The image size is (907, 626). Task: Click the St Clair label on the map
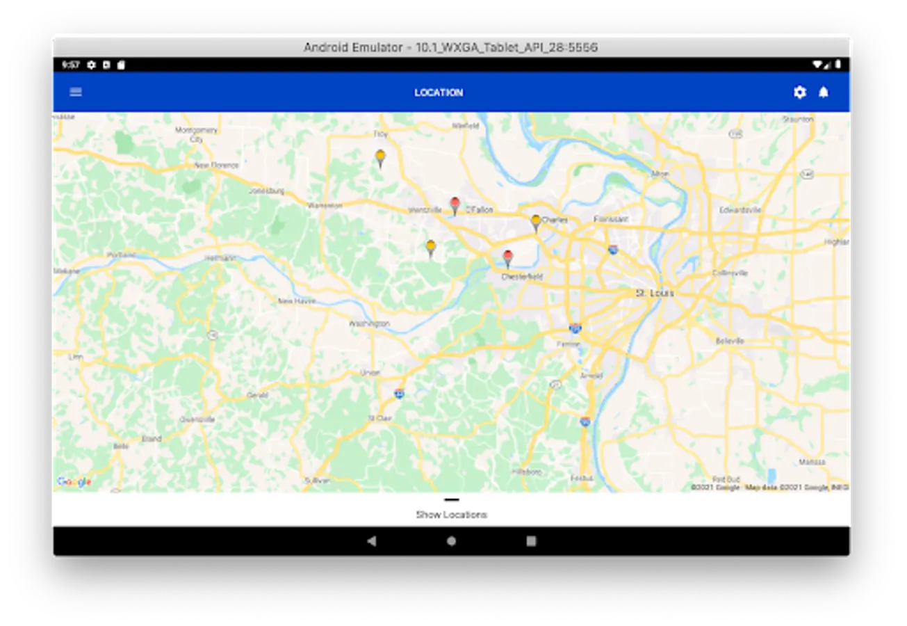coord(380,418)
